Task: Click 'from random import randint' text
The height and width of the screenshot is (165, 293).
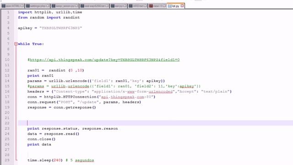Action: pyautogui.click(x=49, y=17)
